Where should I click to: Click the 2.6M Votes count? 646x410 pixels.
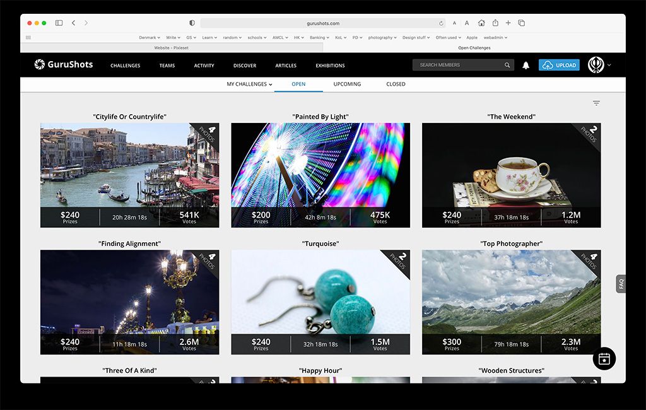point(189,344)
